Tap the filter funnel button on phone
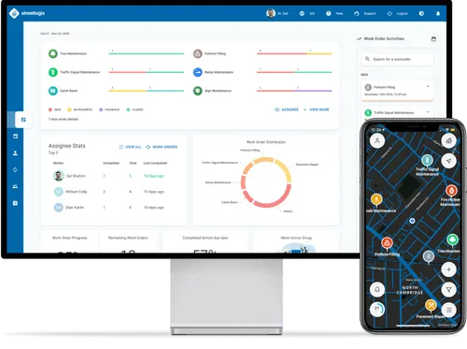 [x=448, y=290]
